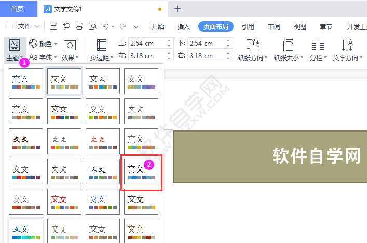Click the plus button for new tab

tap(178, 9)
